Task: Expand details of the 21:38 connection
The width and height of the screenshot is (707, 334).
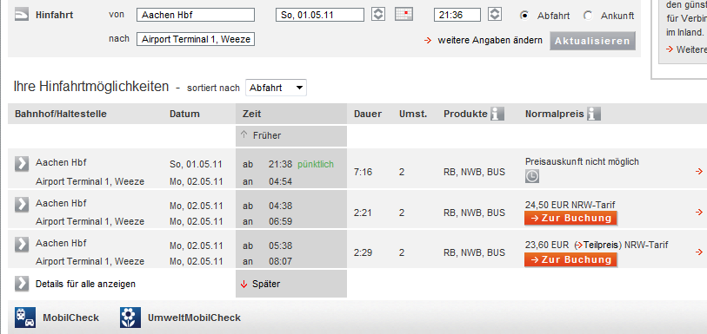Action: tap(22, 164)
